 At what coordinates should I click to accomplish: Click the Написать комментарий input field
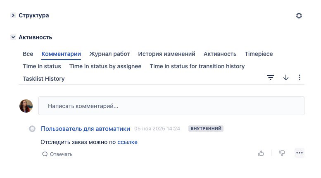tap(171, 106)
